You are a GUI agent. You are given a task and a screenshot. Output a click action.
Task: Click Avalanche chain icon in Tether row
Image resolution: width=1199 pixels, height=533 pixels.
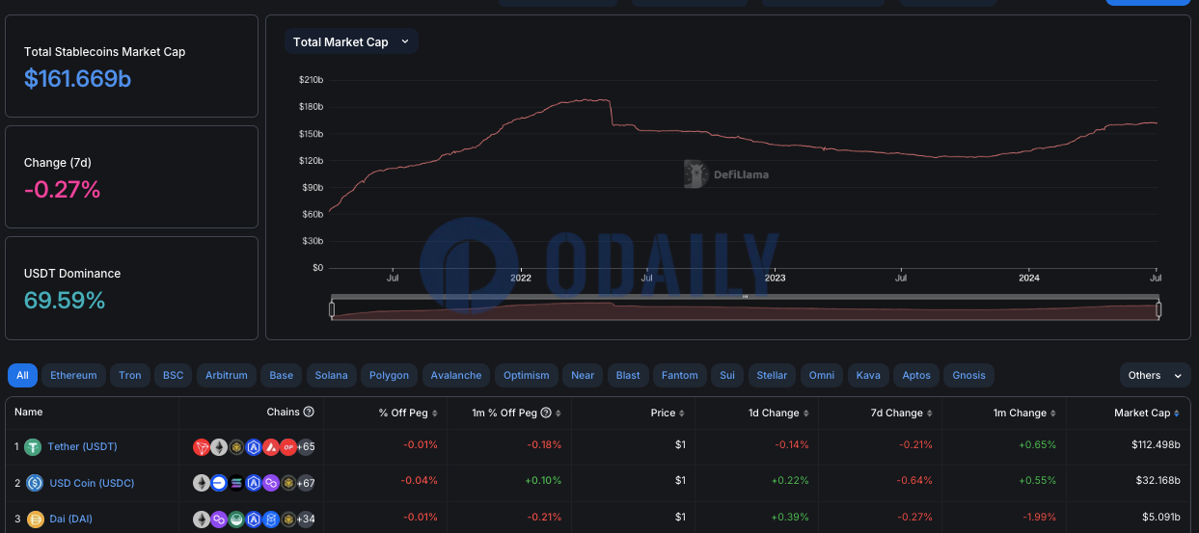click(270, 446)
